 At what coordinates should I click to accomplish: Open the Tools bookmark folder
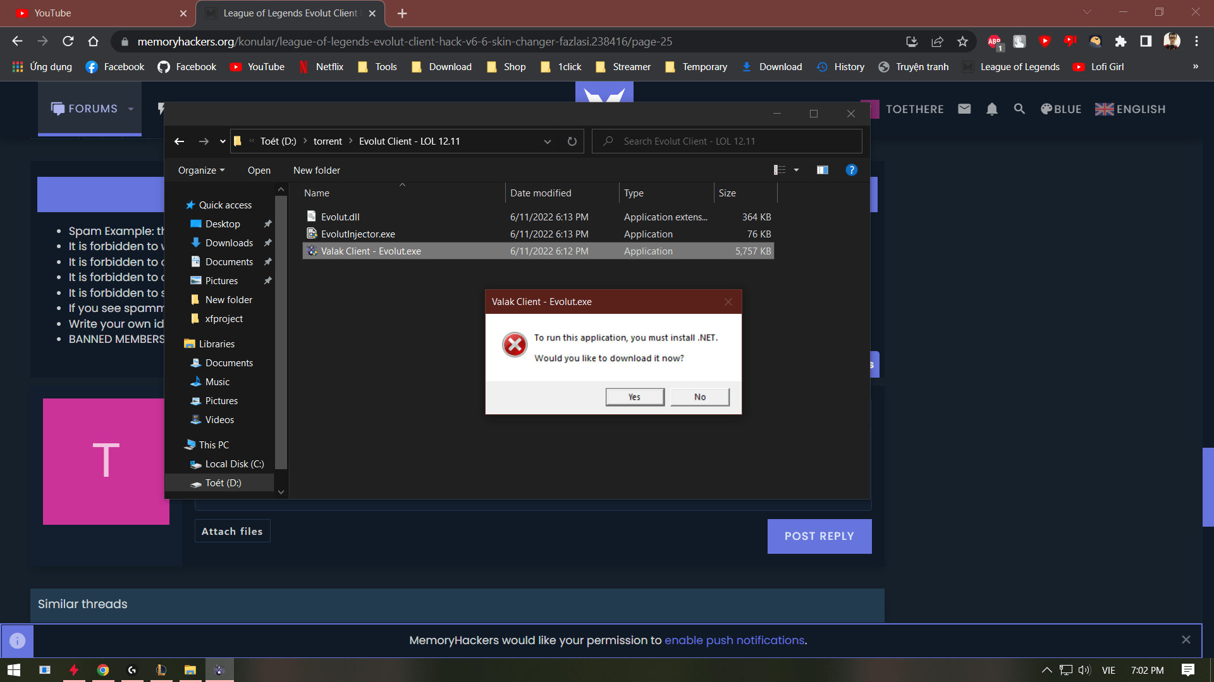[377, 67]
